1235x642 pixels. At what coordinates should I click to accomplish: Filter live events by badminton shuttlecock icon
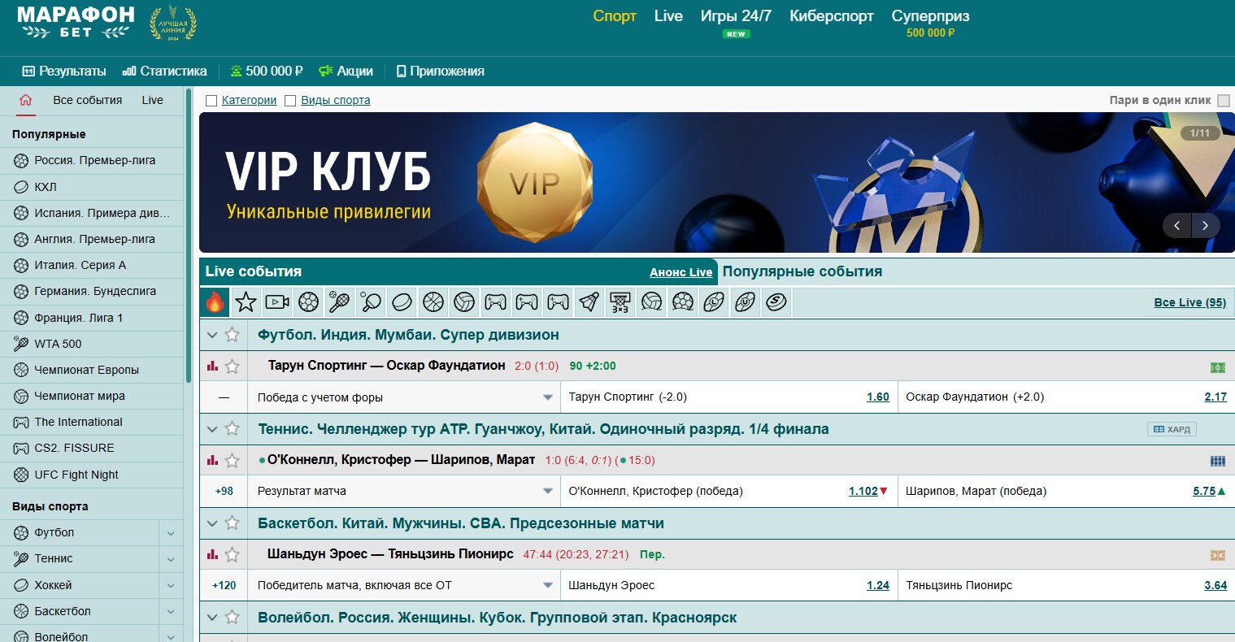589,302
